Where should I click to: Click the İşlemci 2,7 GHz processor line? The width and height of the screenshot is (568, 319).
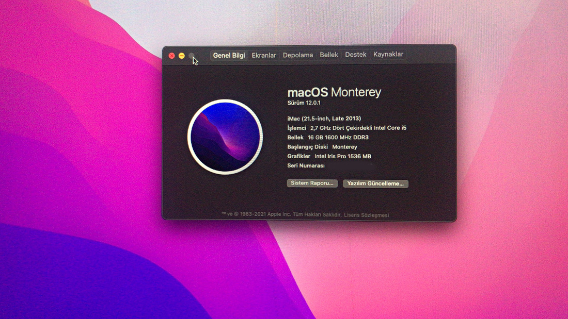346,128
